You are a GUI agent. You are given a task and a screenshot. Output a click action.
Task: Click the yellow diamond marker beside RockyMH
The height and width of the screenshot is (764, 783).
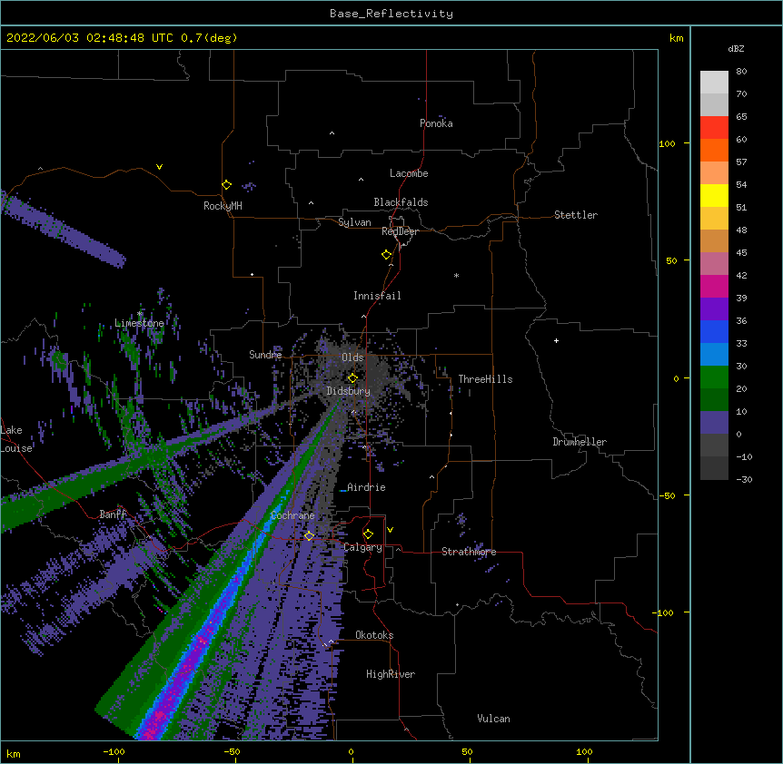[226, 185]
